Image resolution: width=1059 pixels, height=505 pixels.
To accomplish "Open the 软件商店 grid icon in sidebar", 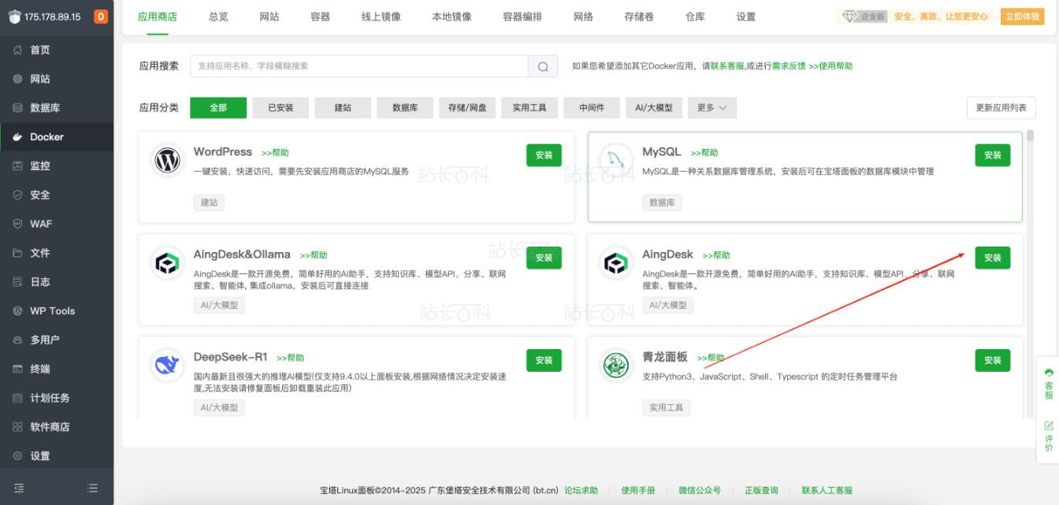I will [18, 427].
